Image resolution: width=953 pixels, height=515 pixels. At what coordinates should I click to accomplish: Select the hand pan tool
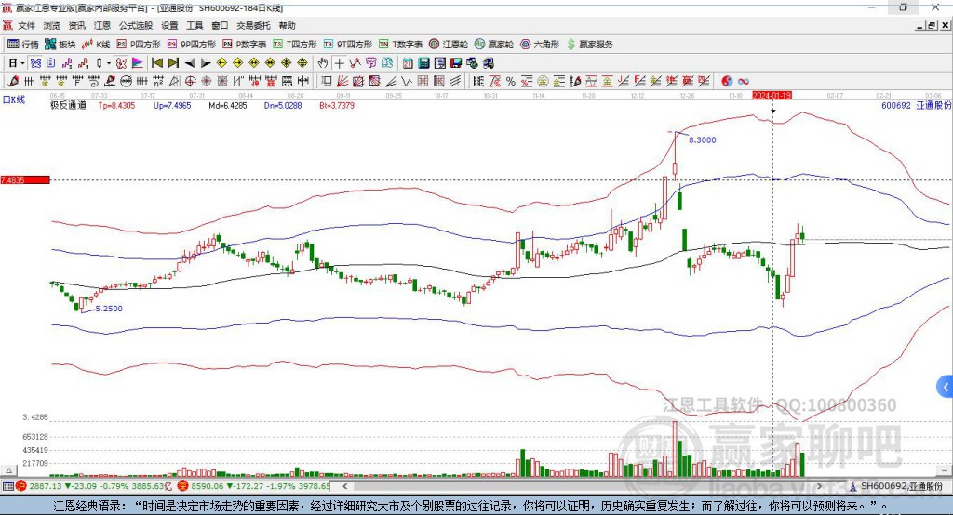323,63
